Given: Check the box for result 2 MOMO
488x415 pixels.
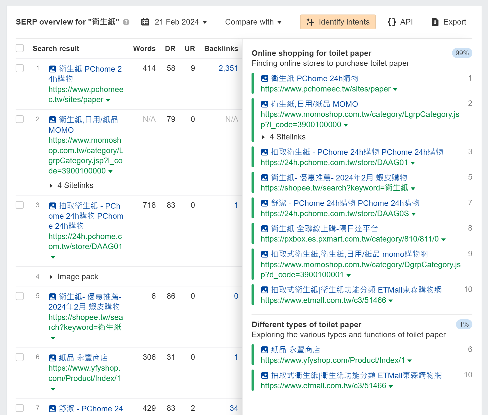Looking at the screenshot, I should click(x=20, y=119).
